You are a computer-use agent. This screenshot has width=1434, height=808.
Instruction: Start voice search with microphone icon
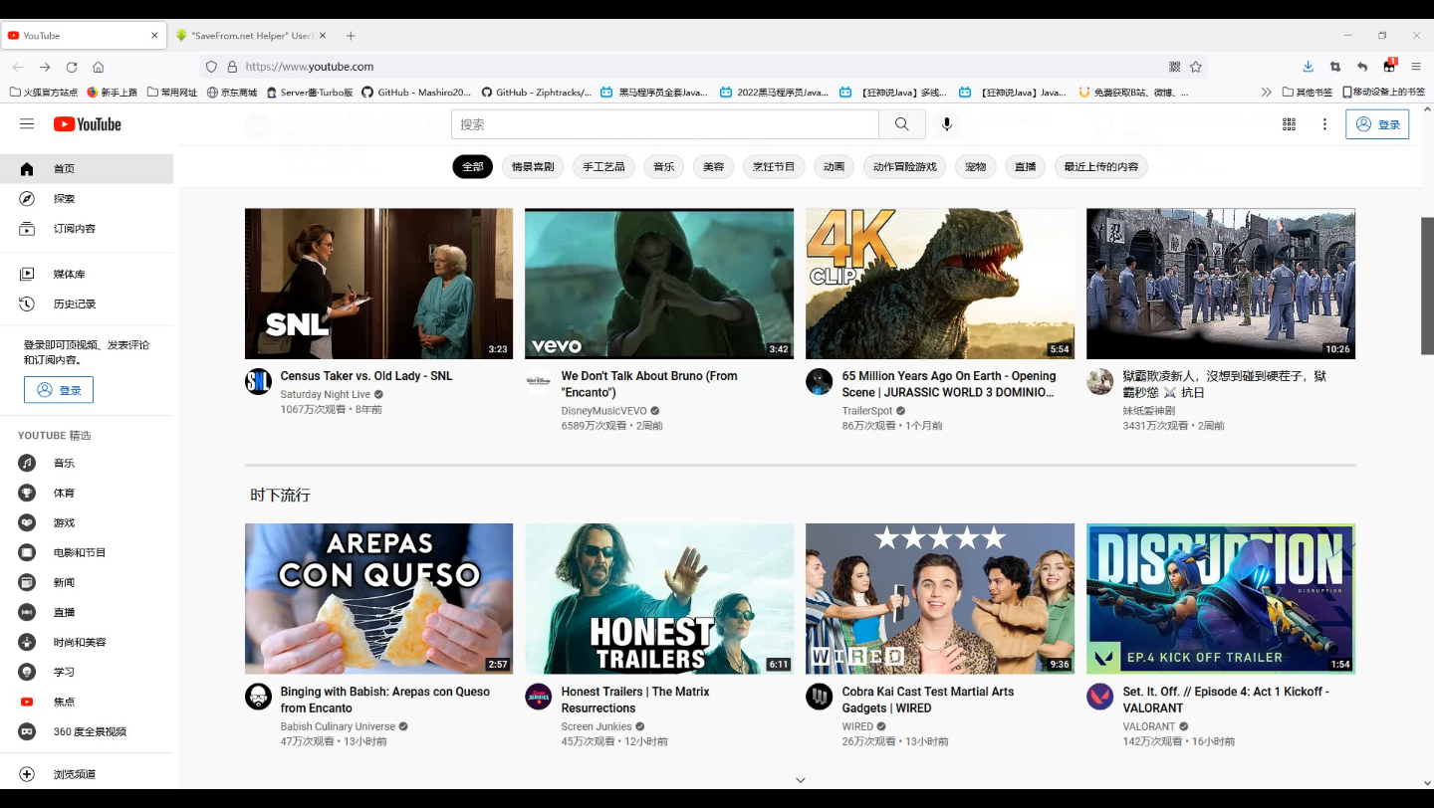click(947, 124)
